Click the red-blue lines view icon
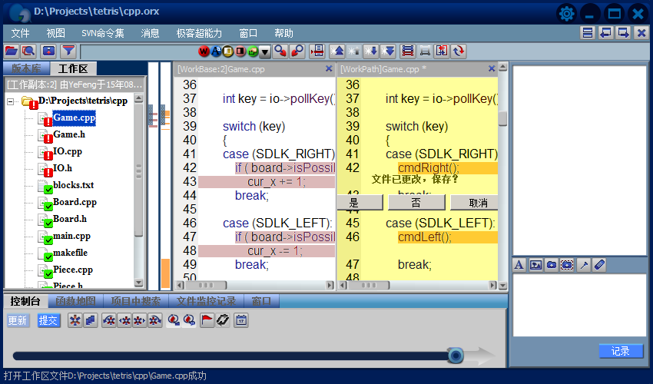Image resolution: width=653 pixels, height=384 pixels. [408, 51]
